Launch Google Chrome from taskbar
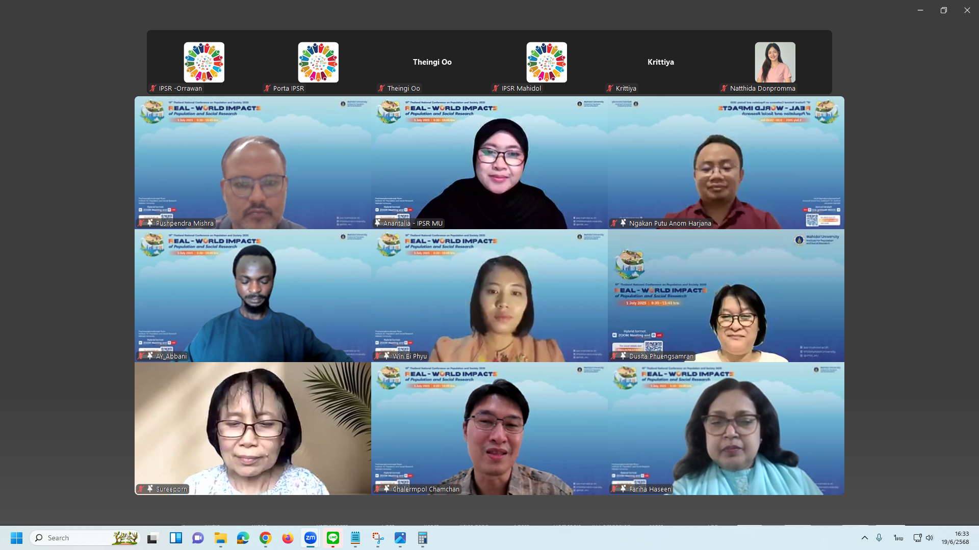 click(265, 538)
